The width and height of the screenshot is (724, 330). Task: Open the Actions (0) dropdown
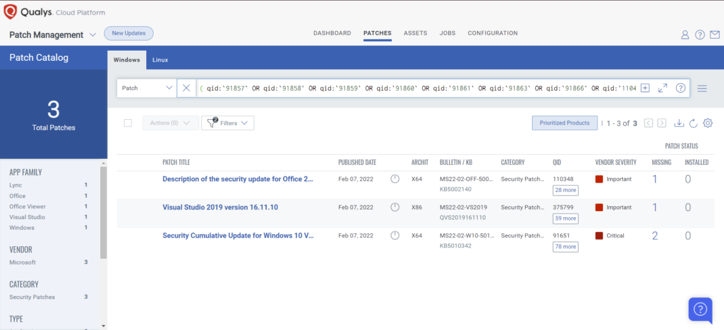tap(171, 123)
